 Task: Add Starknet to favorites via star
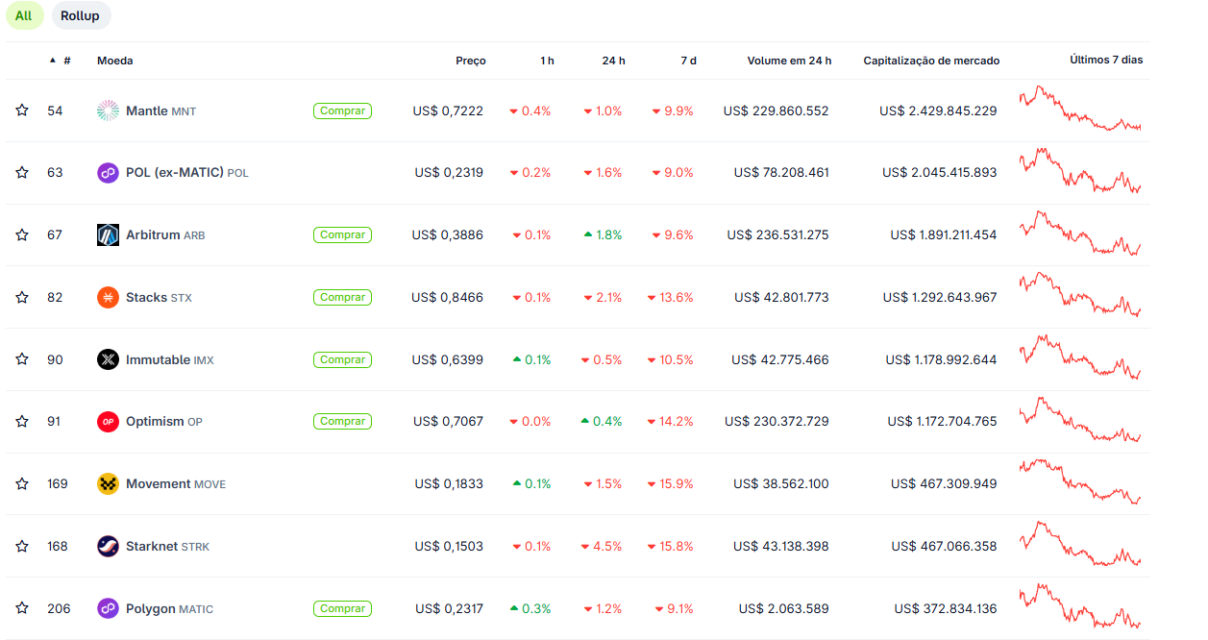coord(22,546)
